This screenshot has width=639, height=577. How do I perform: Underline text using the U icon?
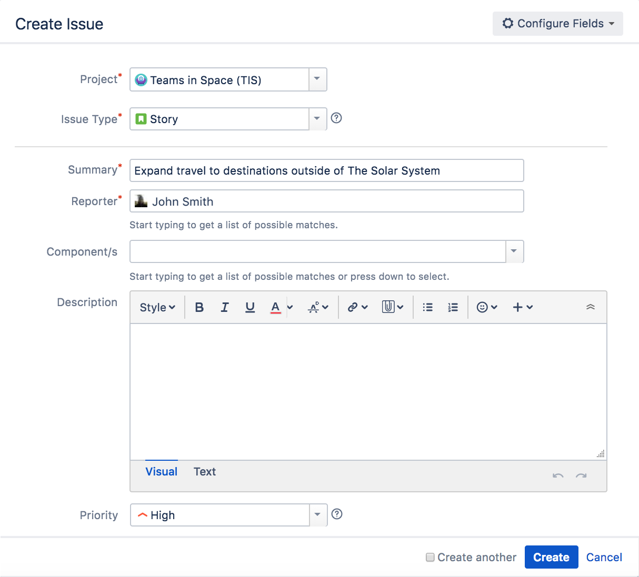[x=250, y=307]
